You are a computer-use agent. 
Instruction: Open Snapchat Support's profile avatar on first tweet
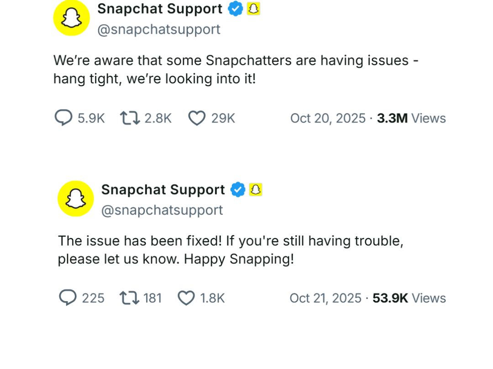click(x=71, y=18)
